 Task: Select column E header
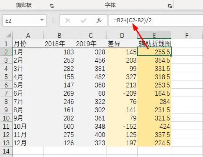[154, 35]
